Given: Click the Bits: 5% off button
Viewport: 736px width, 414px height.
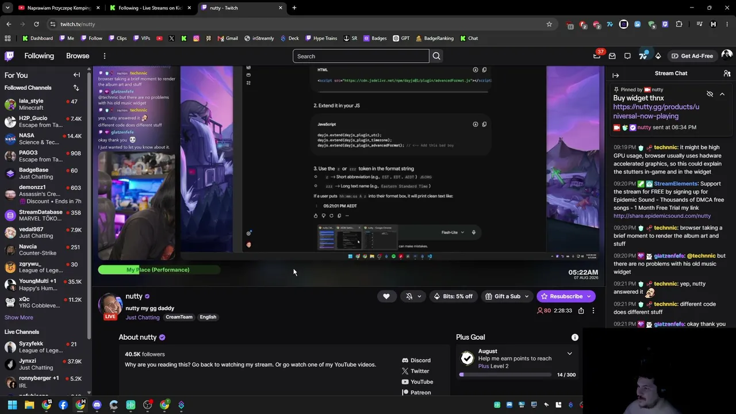Looking at the screenshot, I should (453, 296).
